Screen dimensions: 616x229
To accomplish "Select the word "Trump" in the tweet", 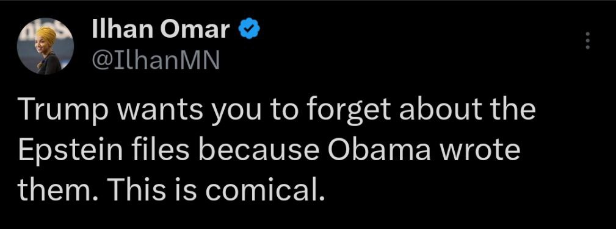I will click(x=61, y=110).
